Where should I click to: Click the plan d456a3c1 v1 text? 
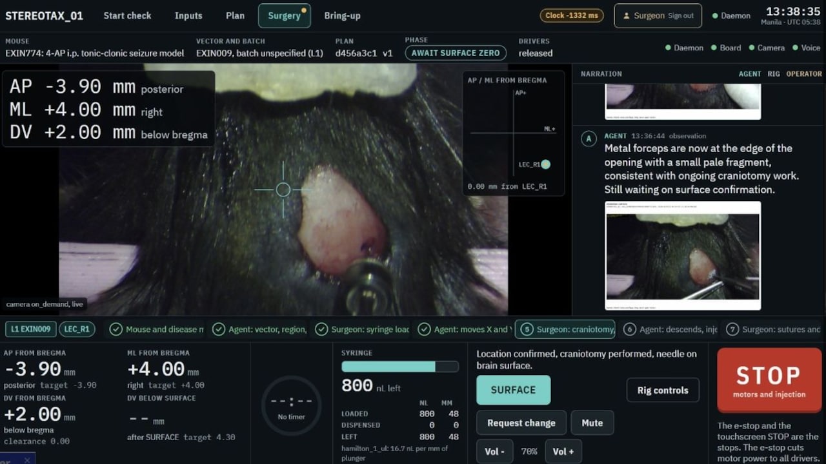(364, 53)
